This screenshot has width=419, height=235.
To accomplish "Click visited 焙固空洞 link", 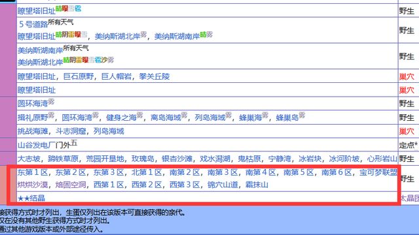I will point(71,185).
